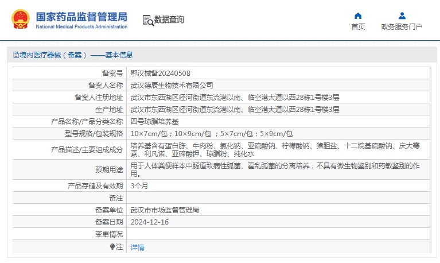Screen dimensions: 440x263
Task: Go to 首页 text link
Action: click(x=359, y=26)
